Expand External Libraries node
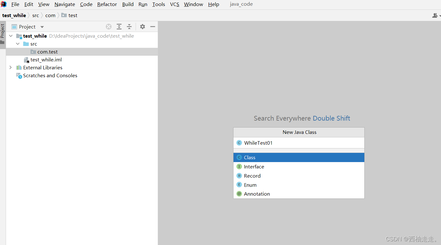 [11, 67]
